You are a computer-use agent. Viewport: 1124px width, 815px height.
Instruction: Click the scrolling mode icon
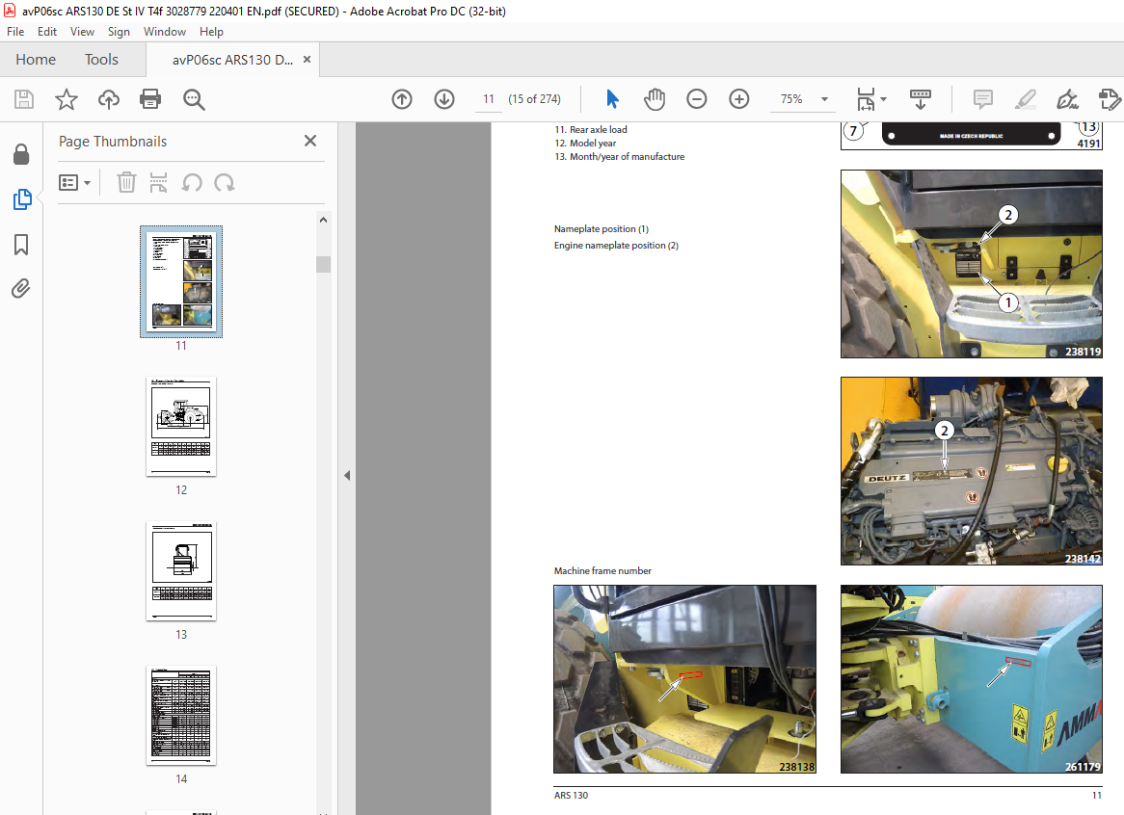click(x=920, y=99)
